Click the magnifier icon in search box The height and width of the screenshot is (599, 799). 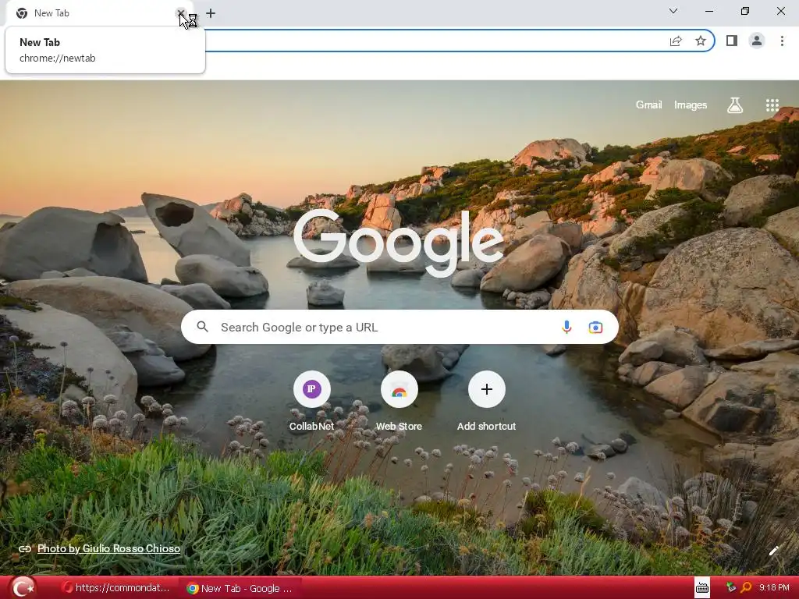[x=202, y=327]
